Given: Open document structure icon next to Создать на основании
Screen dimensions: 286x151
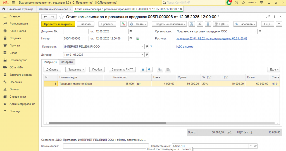Looking at the screenshot, I should tap(192, 24).
